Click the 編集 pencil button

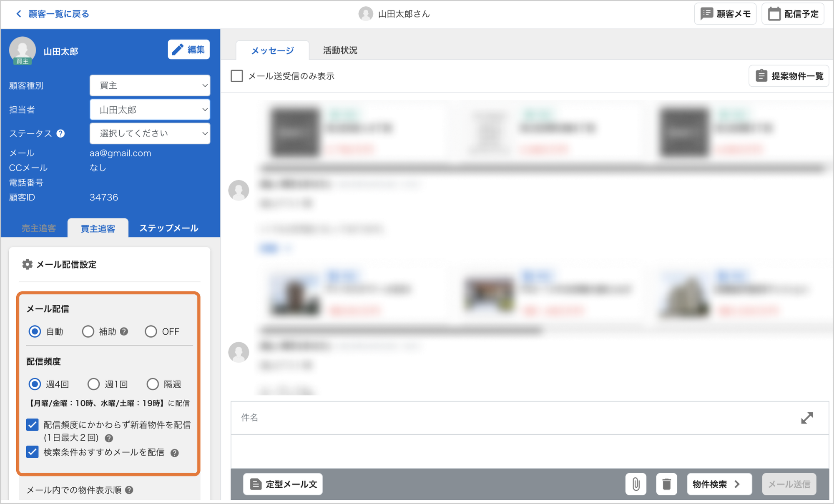click(x=188, y=50)
